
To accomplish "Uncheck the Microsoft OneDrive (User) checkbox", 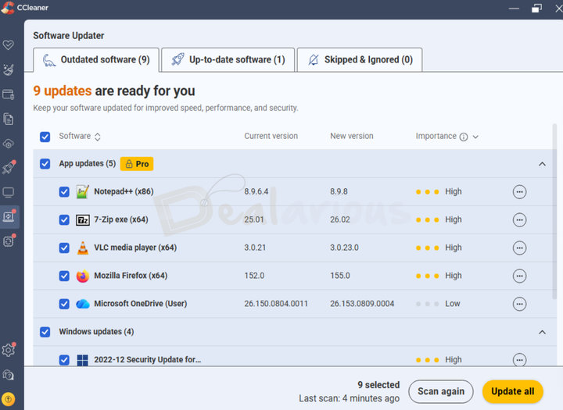I will 64,304.
